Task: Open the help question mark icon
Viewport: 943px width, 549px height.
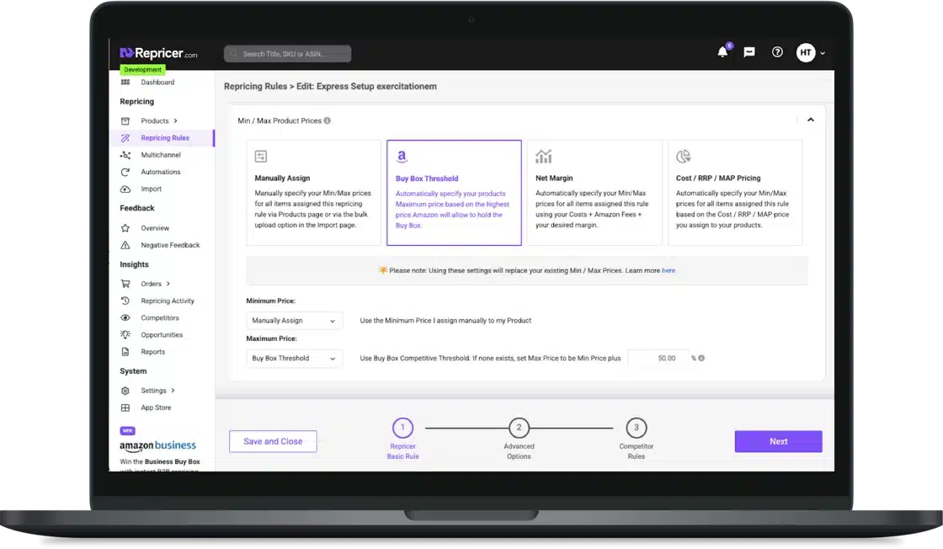Action: (778, 52)
